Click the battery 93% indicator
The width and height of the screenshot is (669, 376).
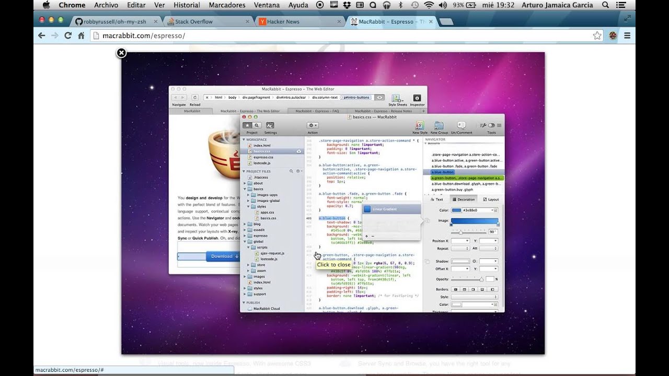466,5
